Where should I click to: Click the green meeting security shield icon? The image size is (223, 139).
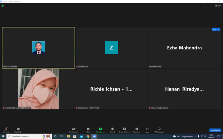[x=2, y=6]
